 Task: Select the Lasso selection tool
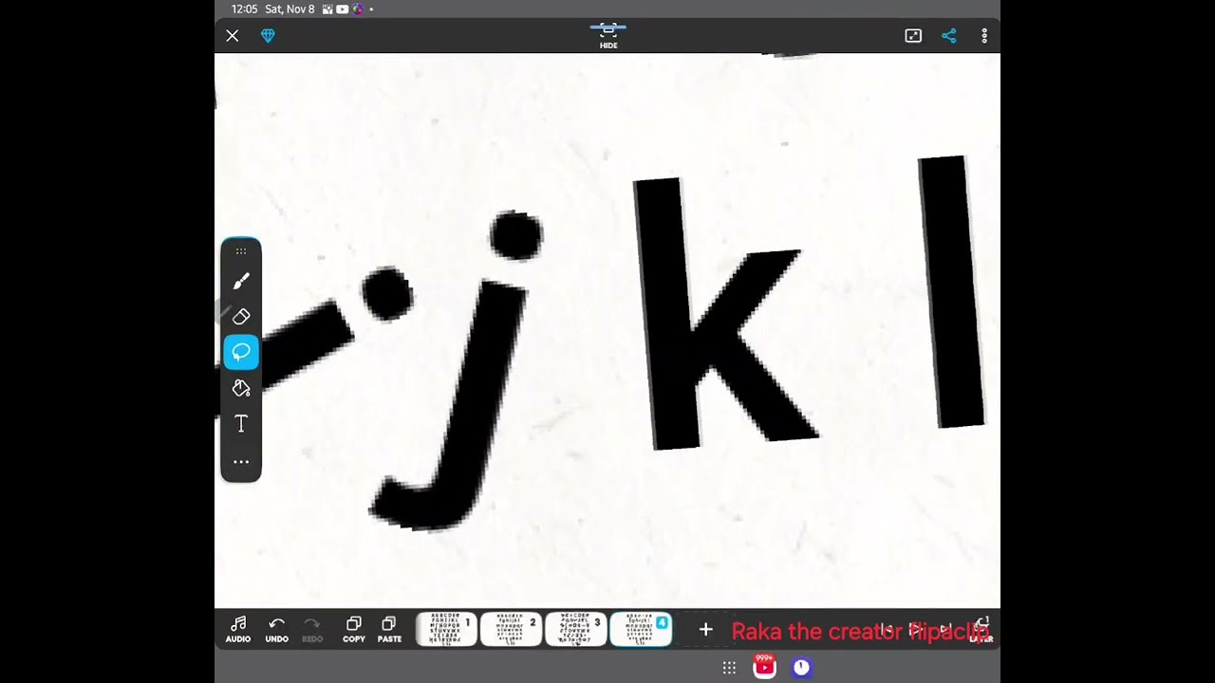[x=241, y=352]
